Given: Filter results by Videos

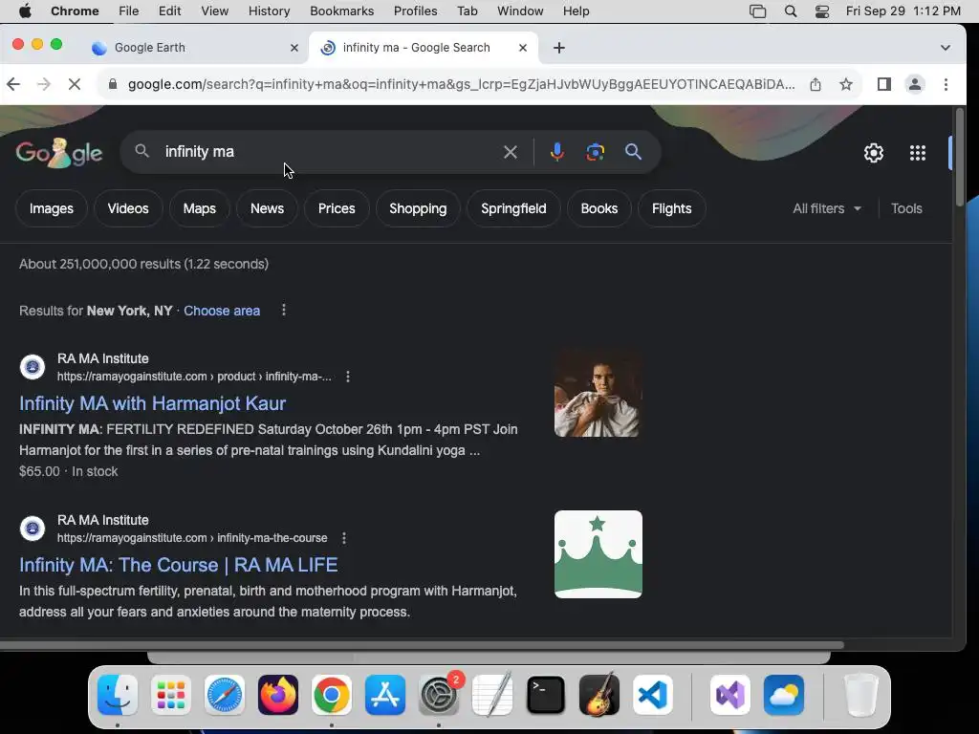Looking at the screenshot, I should tap(128, 208).
